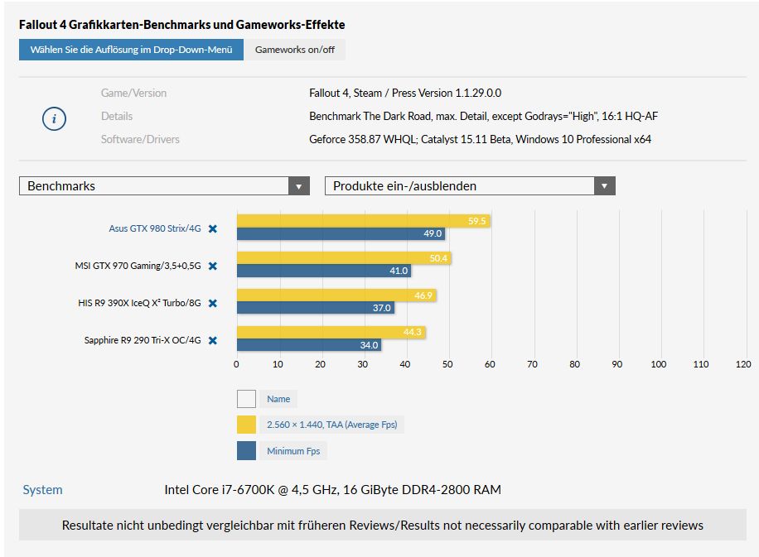Remove Asus GTX 980 Strix from chart

212,228
